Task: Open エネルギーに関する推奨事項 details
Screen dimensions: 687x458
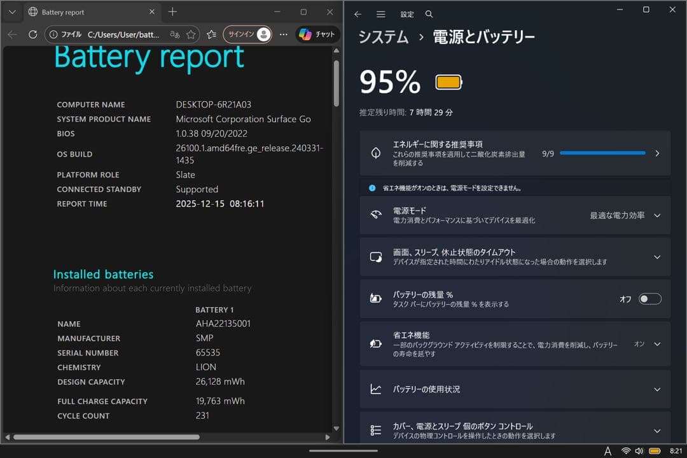Action: [x=657, y=153]
